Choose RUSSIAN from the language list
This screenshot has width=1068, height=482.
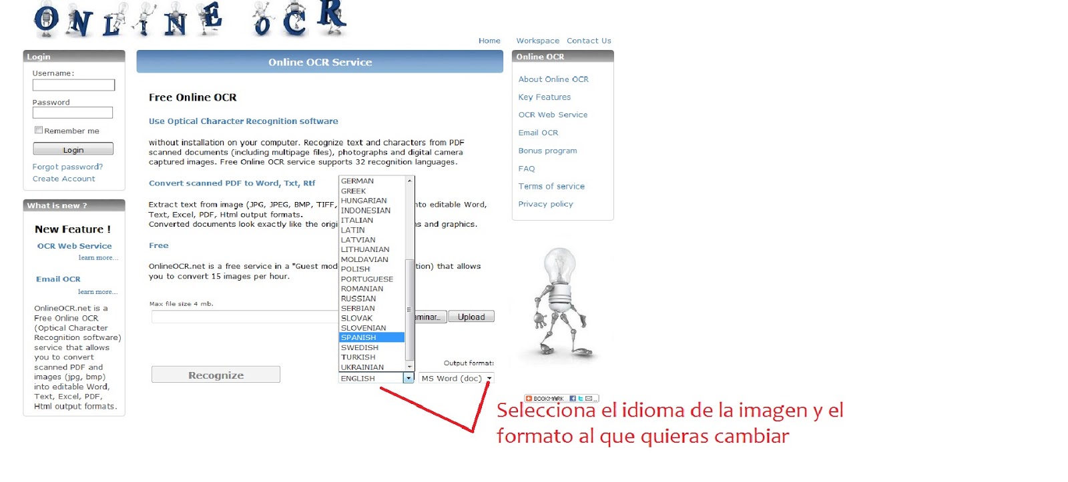coord(372,298)
